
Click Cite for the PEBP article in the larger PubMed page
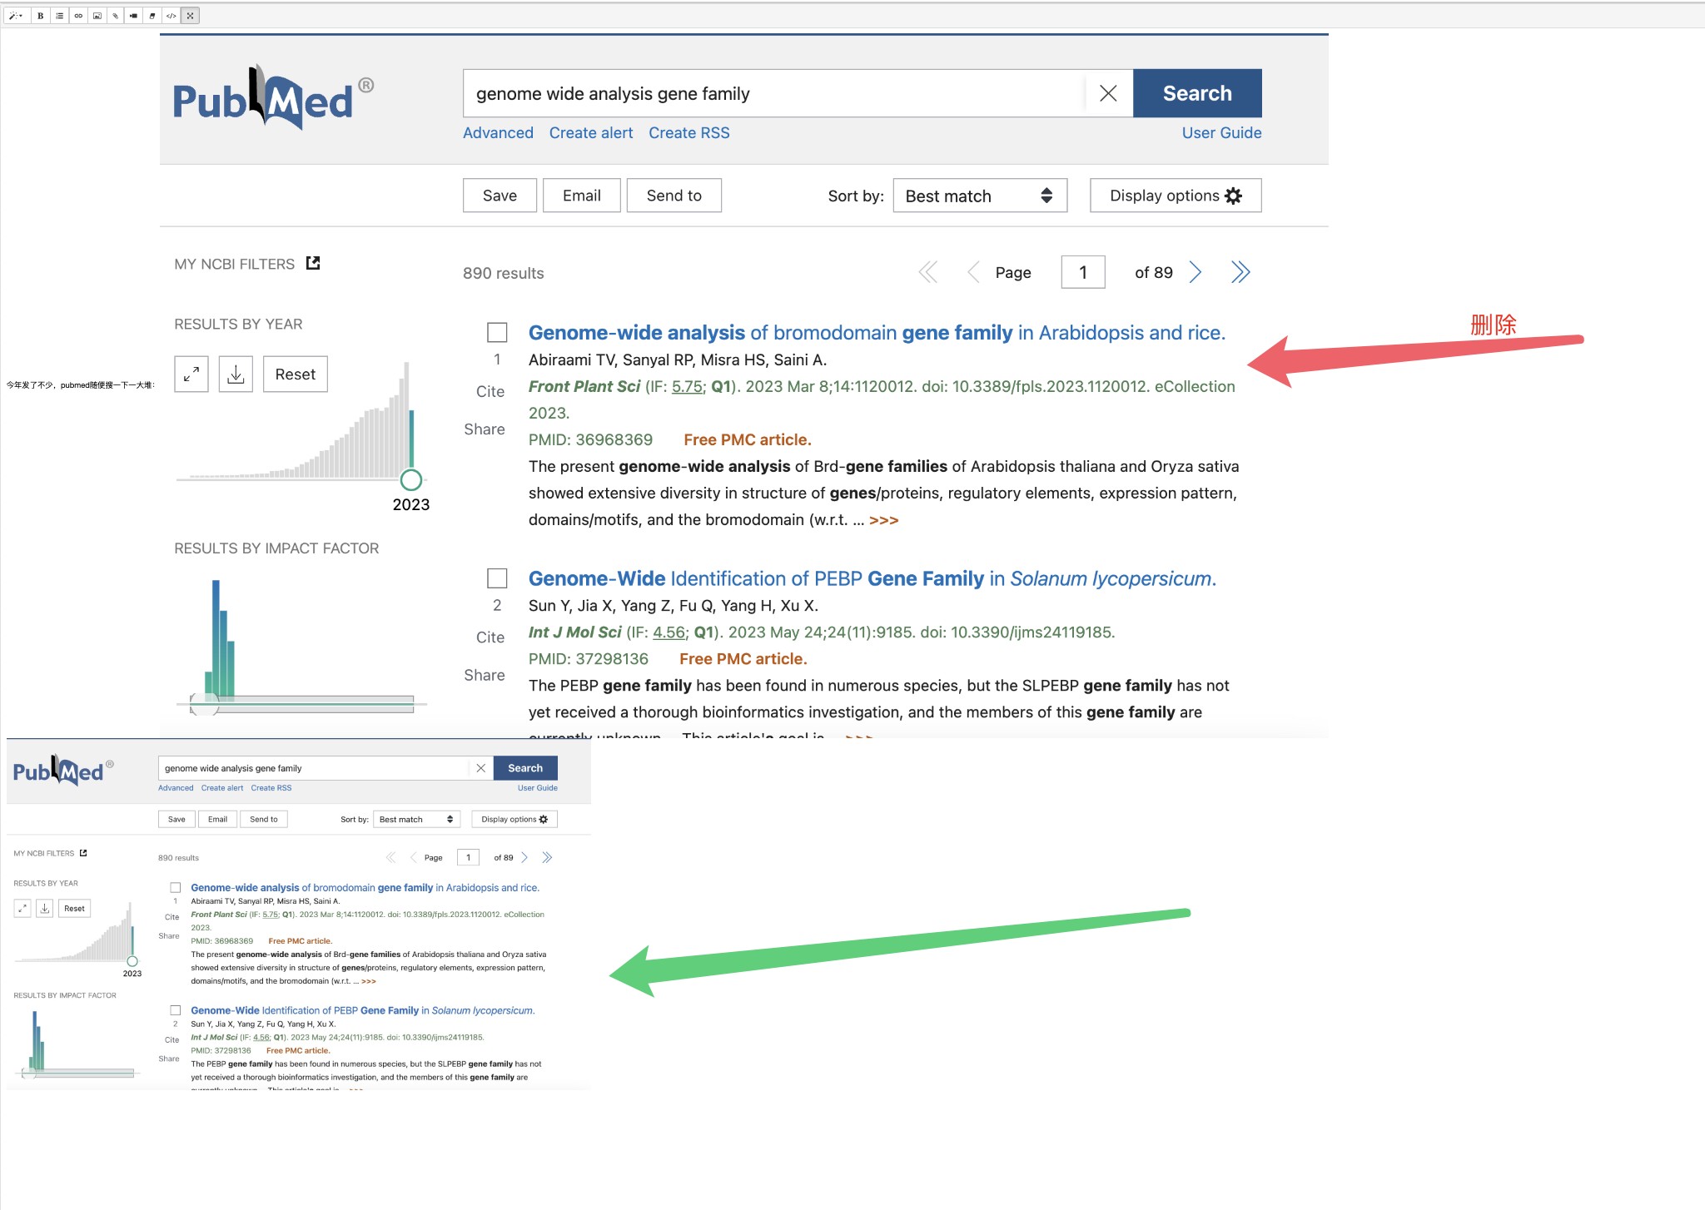[x=490, y=637]
